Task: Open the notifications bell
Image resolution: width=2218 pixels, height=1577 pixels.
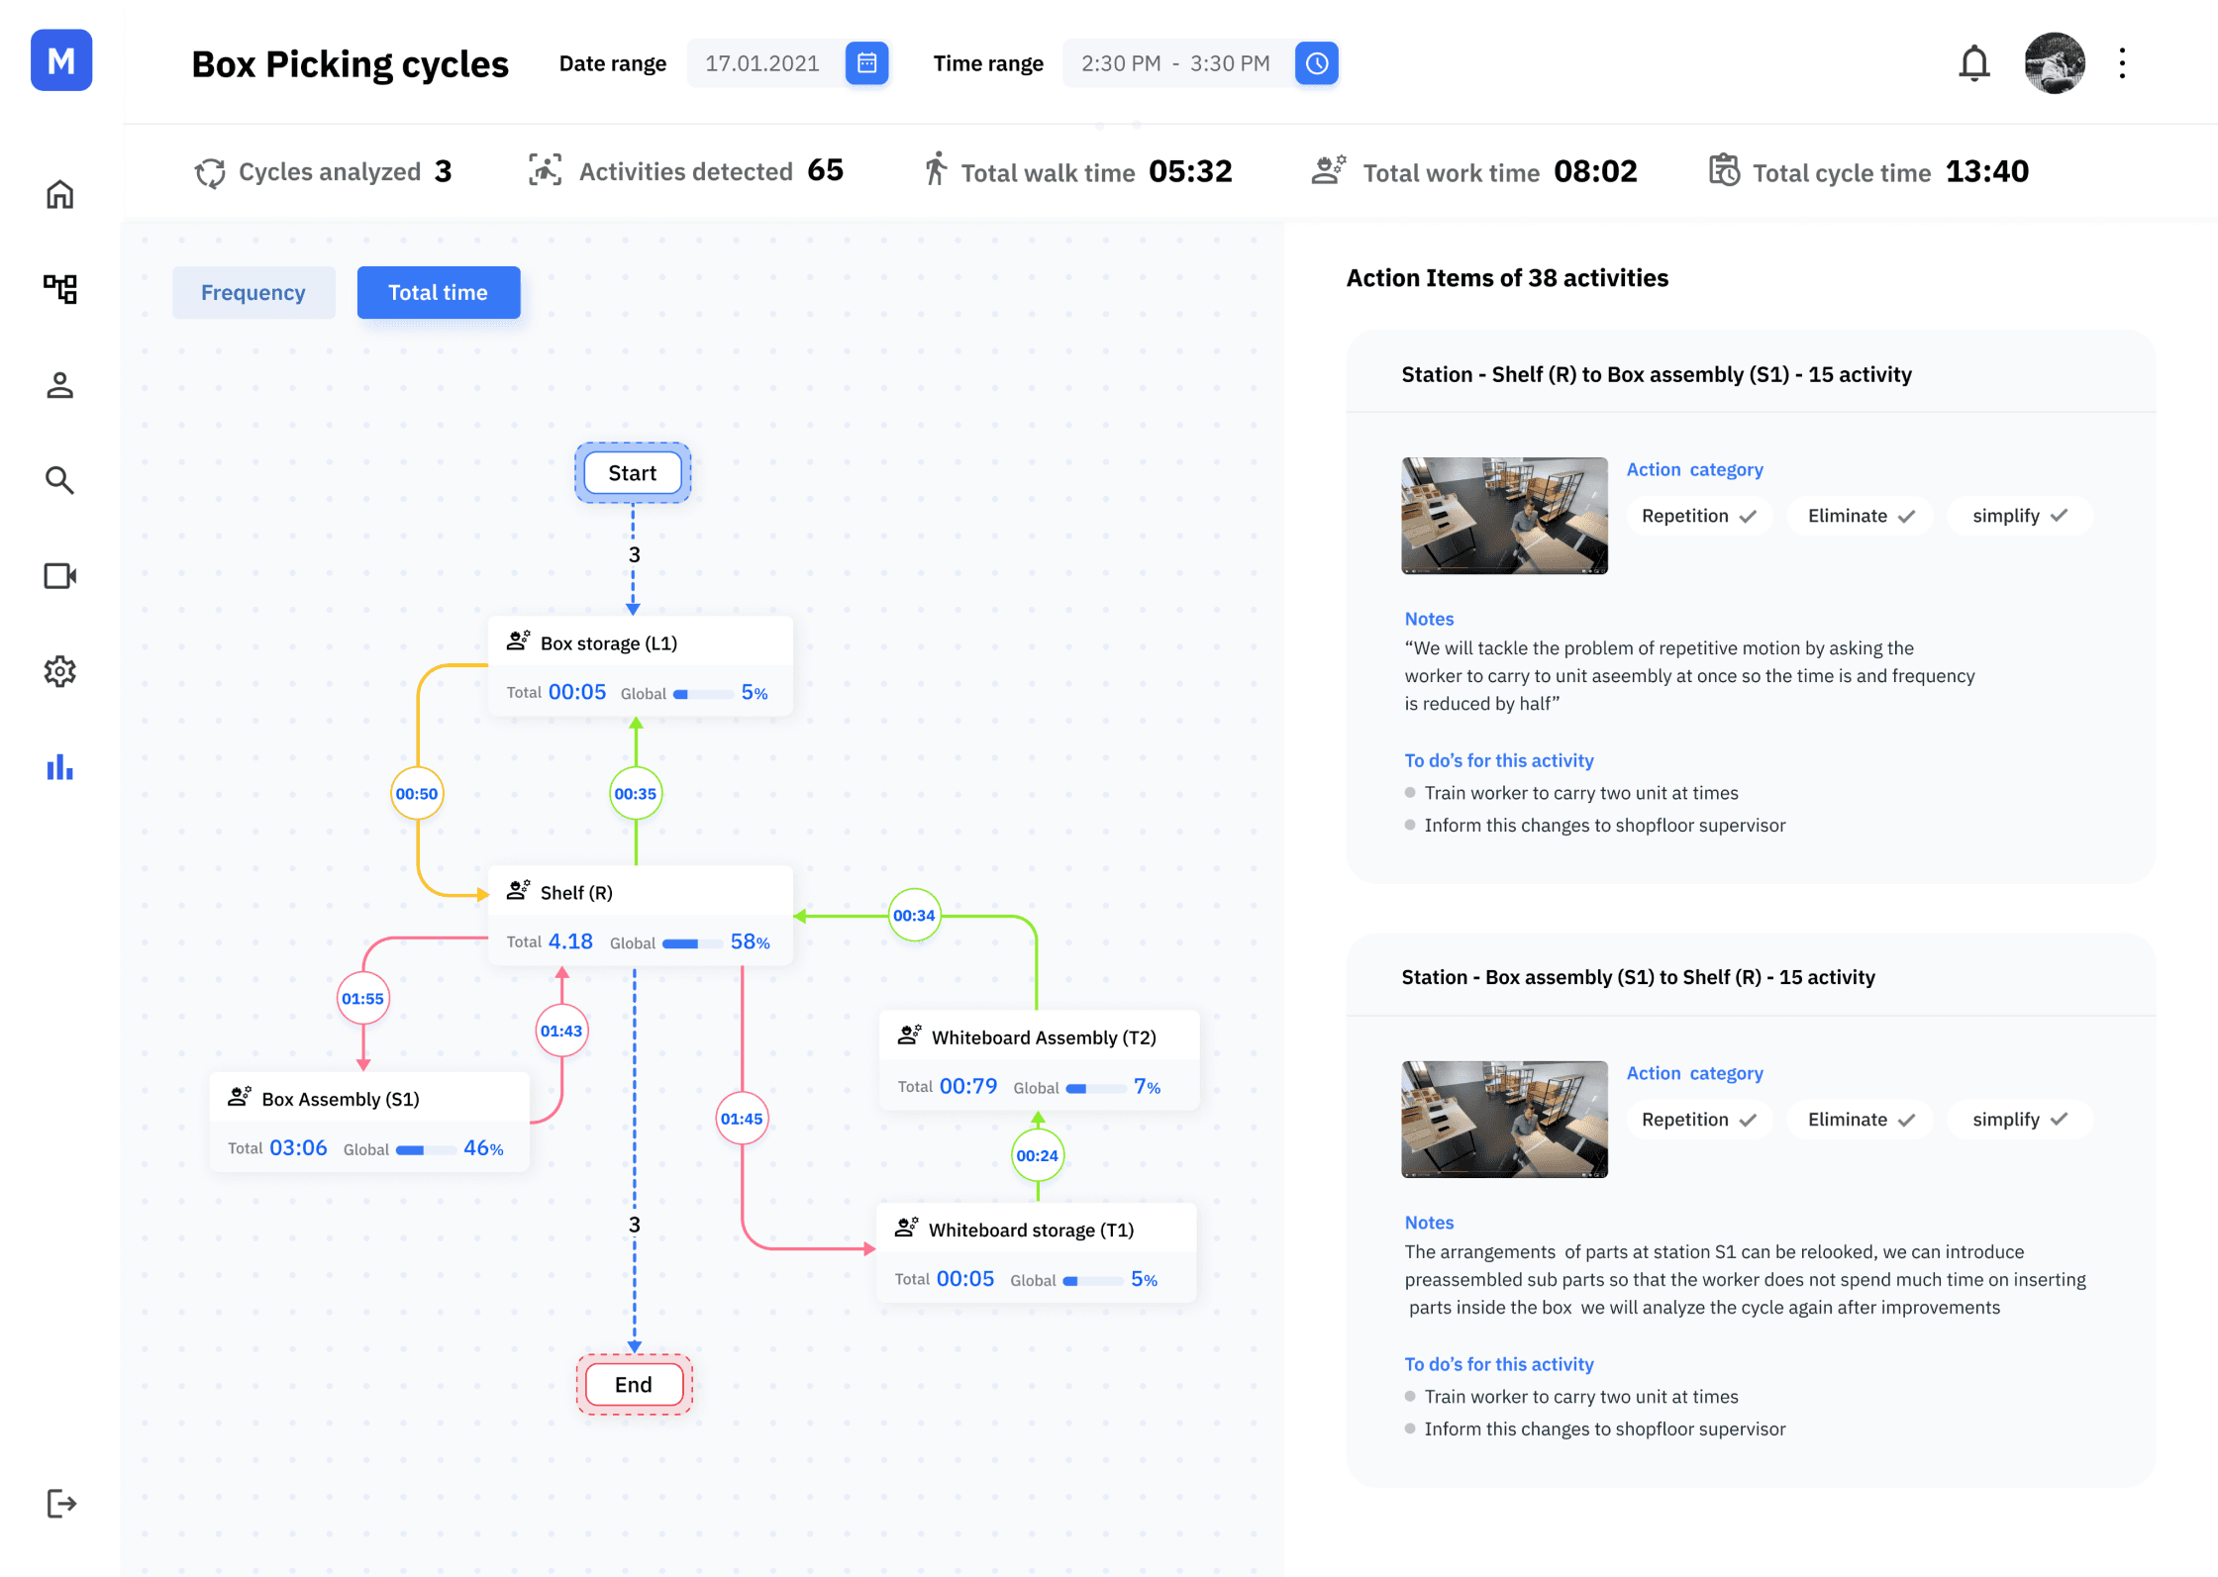Action: pos(1973,63)
